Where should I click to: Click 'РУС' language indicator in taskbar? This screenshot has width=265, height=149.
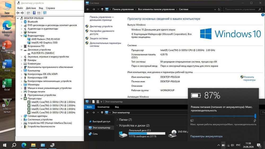(x=238, y=145)
